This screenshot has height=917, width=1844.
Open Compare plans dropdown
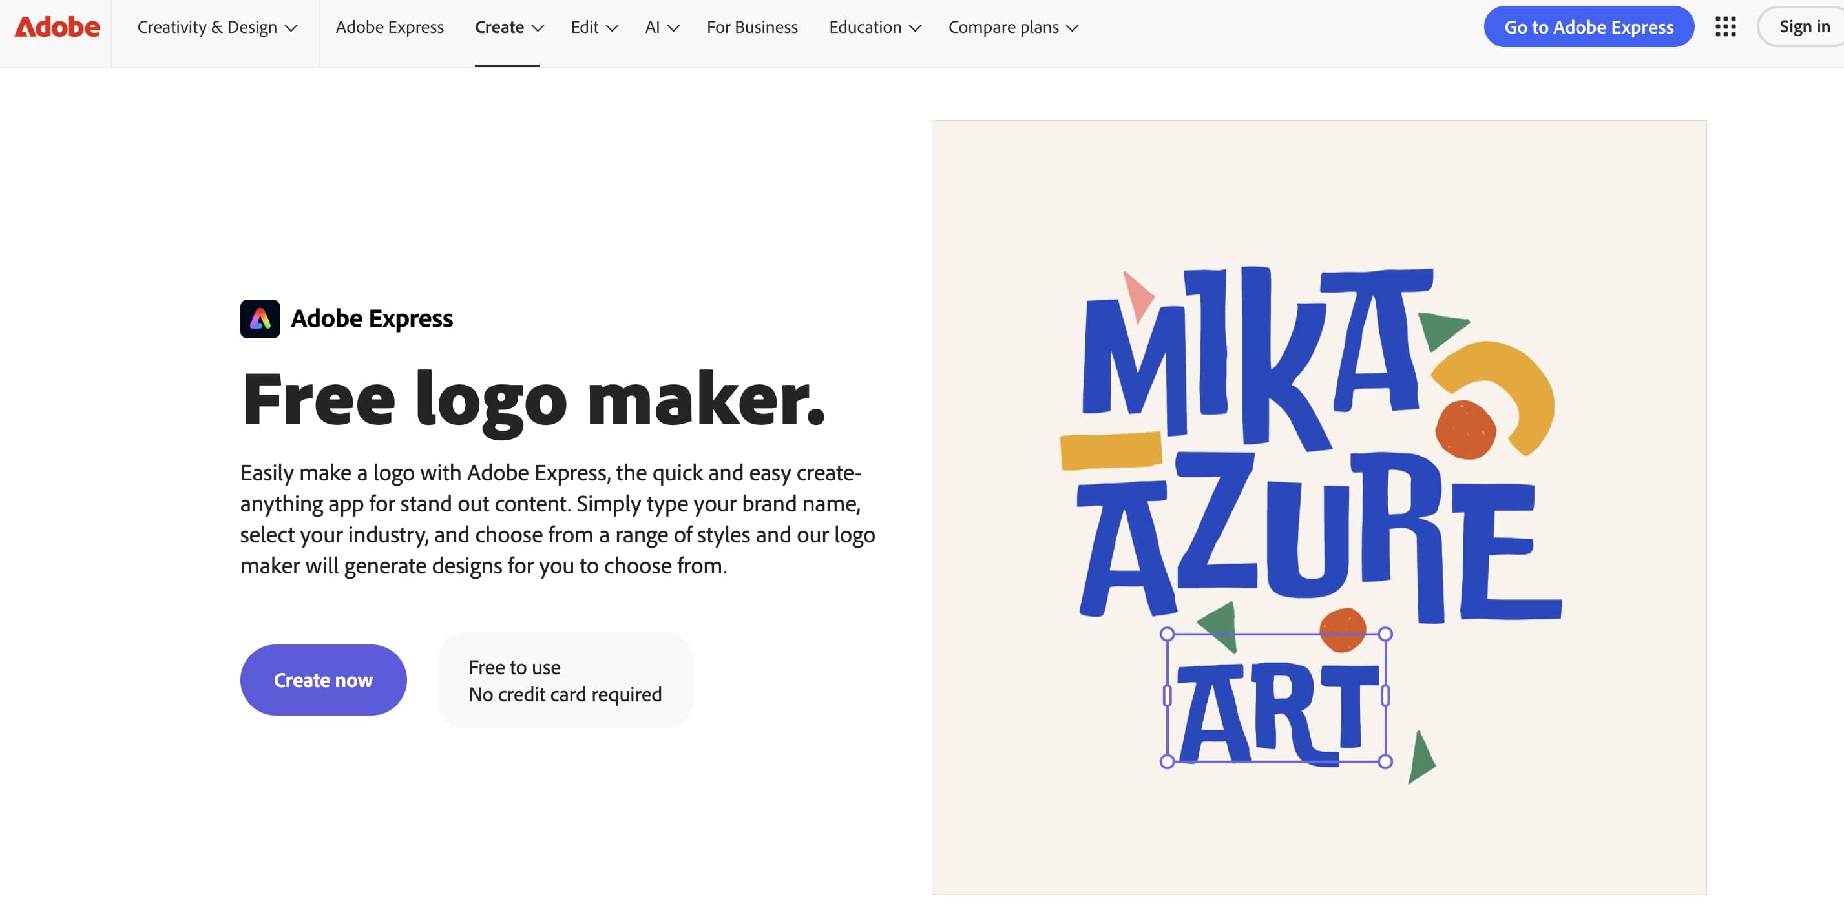click(x=1012, y=27)
